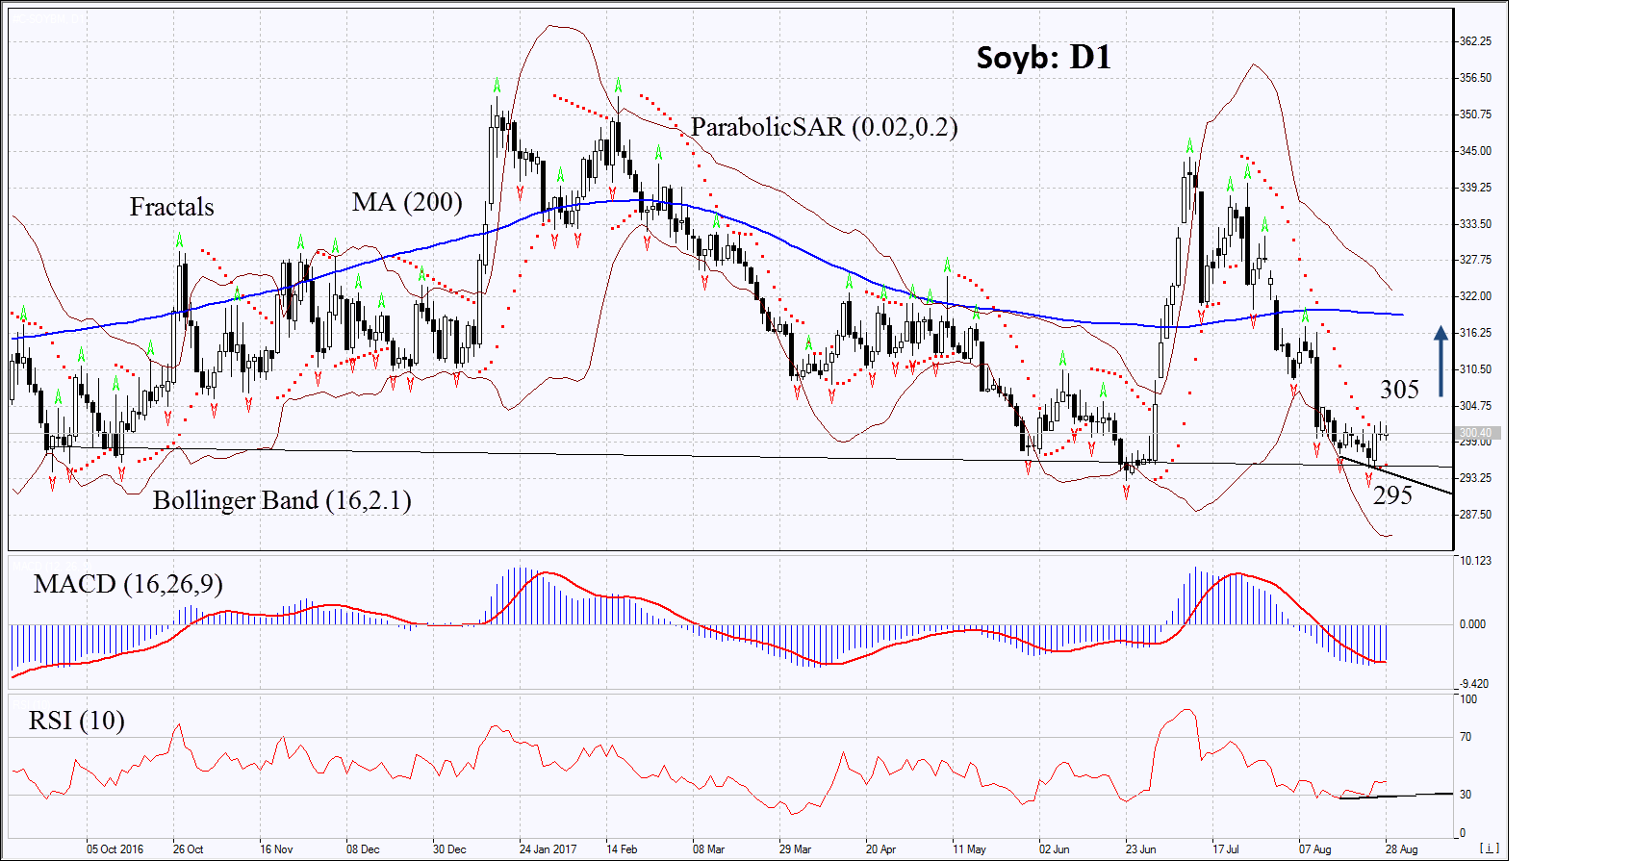This screenshot has width=1632, height=861.
Task: Click the chart shift icon at bottom right
Action: 1489,848
